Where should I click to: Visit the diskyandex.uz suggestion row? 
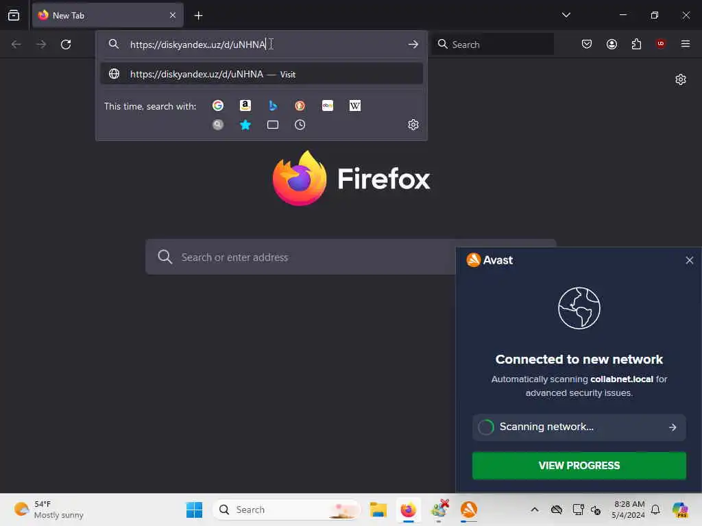(261, 74)
